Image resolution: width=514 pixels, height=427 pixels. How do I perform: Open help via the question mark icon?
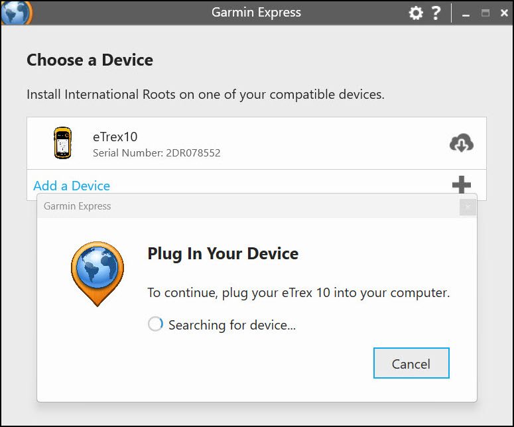coord(436,13)
